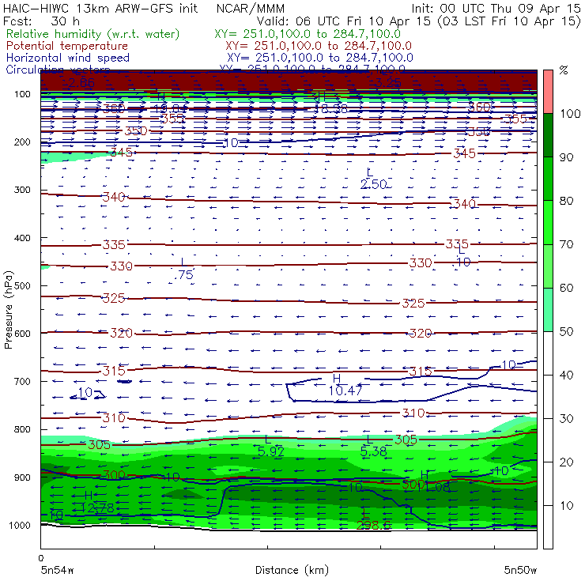Click the light aqua 50-60% color bar segment
This screenshot has height=585, width=585.
coord(548,310)
